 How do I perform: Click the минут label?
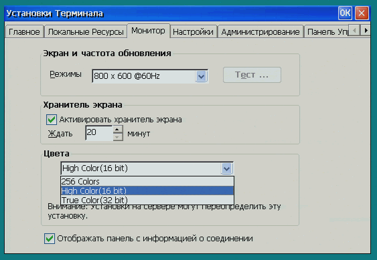[139, 134]
